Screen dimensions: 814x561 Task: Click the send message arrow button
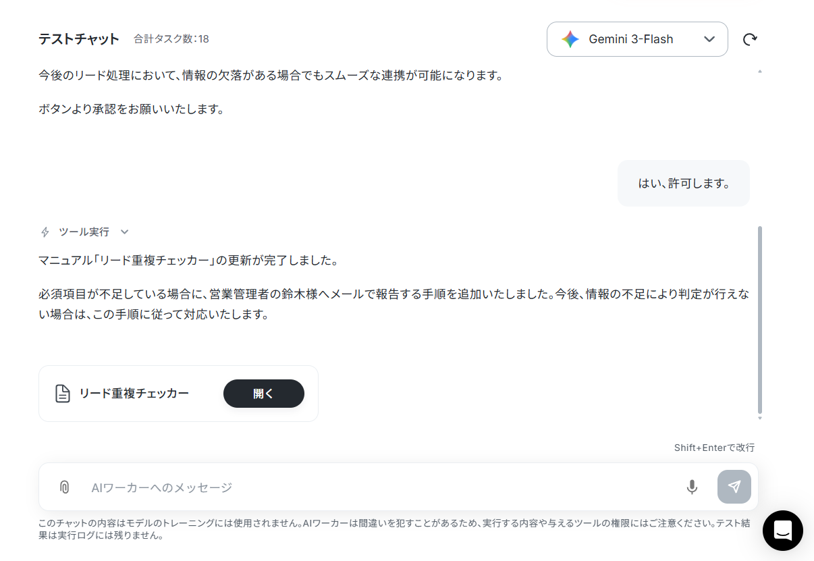(x=734, y=487)
